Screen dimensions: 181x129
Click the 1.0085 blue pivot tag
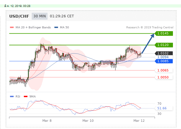click(x=164, y=61)
